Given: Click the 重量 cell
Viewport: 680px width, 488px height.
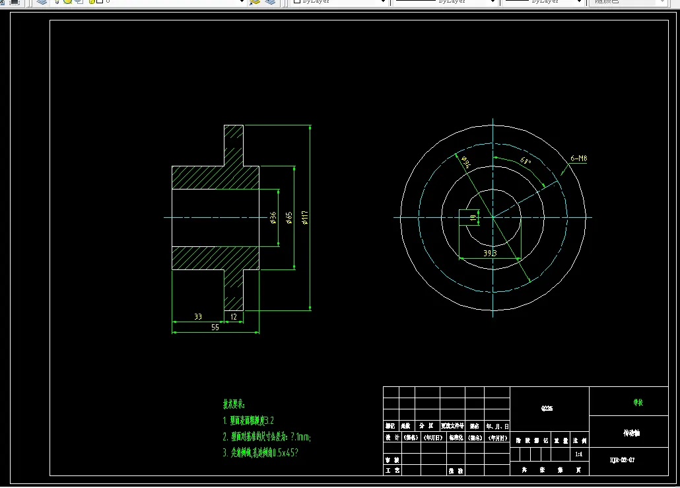Looking at the screenshot, I should 561,440.
